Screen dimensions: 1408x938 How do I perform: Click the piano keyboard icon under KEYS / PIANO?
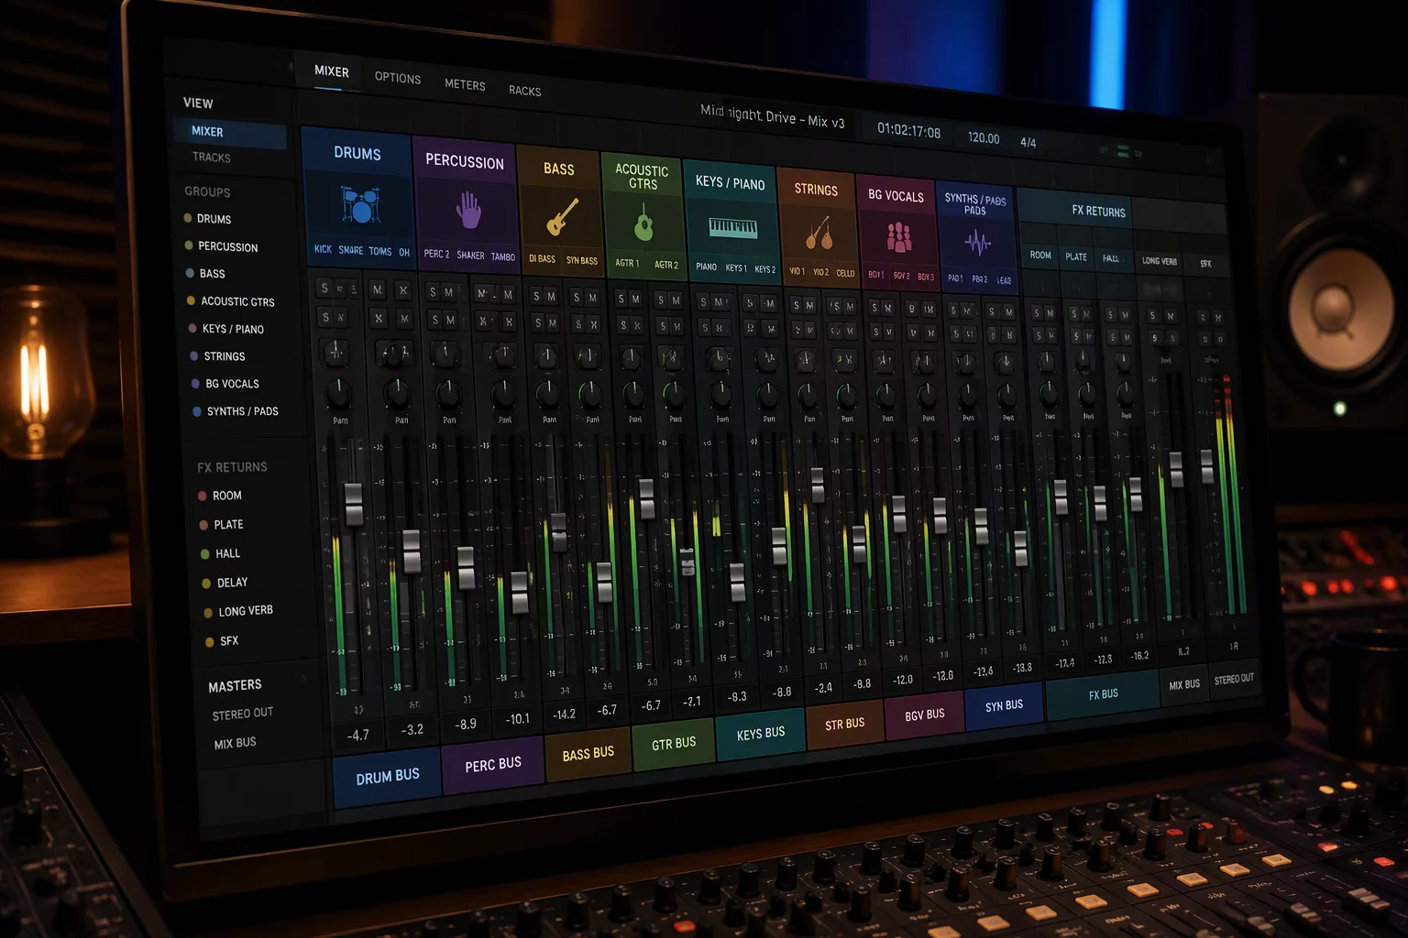[733, 228]
